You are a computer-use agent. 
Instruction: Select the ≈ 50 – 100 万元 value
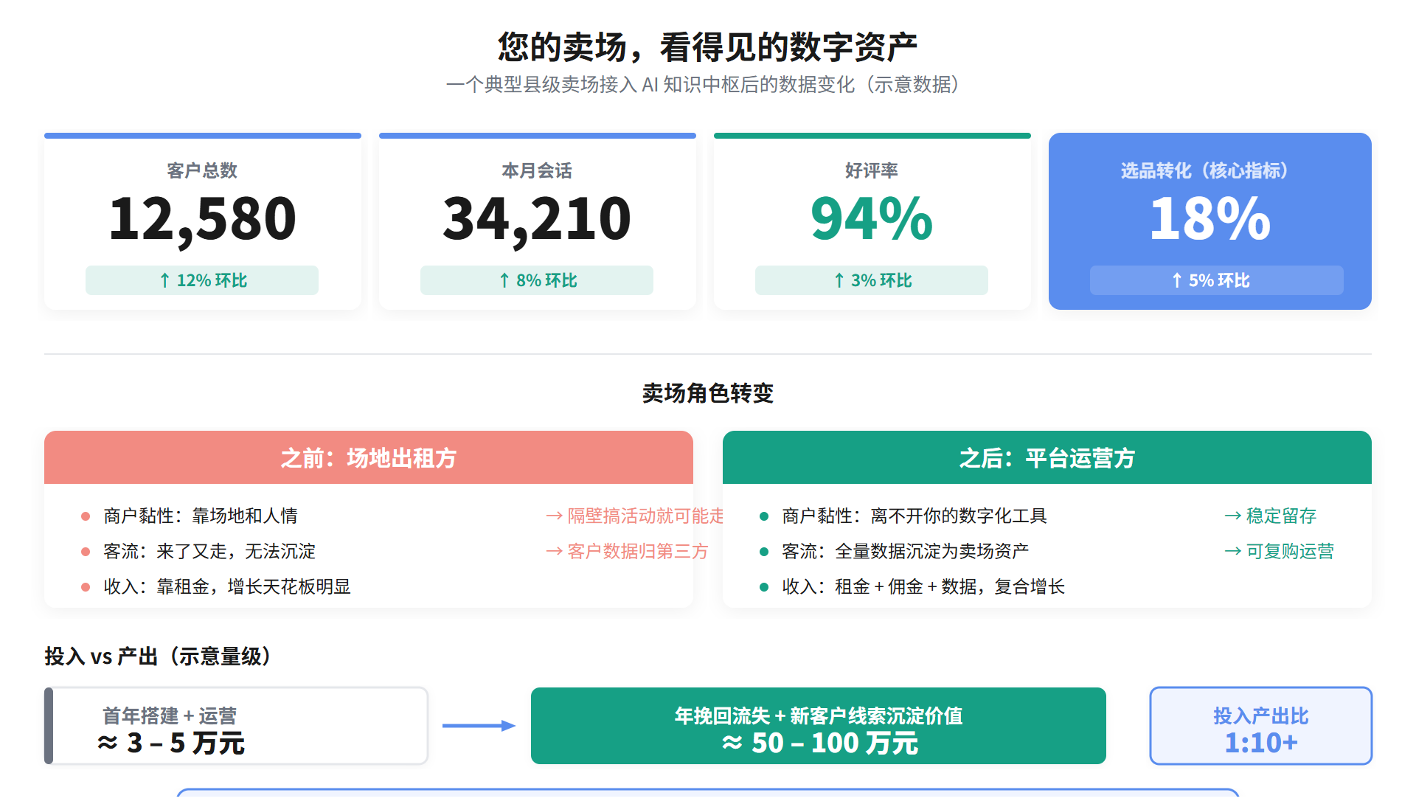point(820,743)
